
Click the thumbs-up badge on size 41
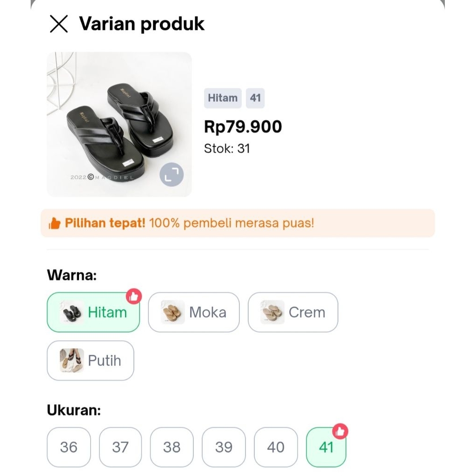(340, 432)
